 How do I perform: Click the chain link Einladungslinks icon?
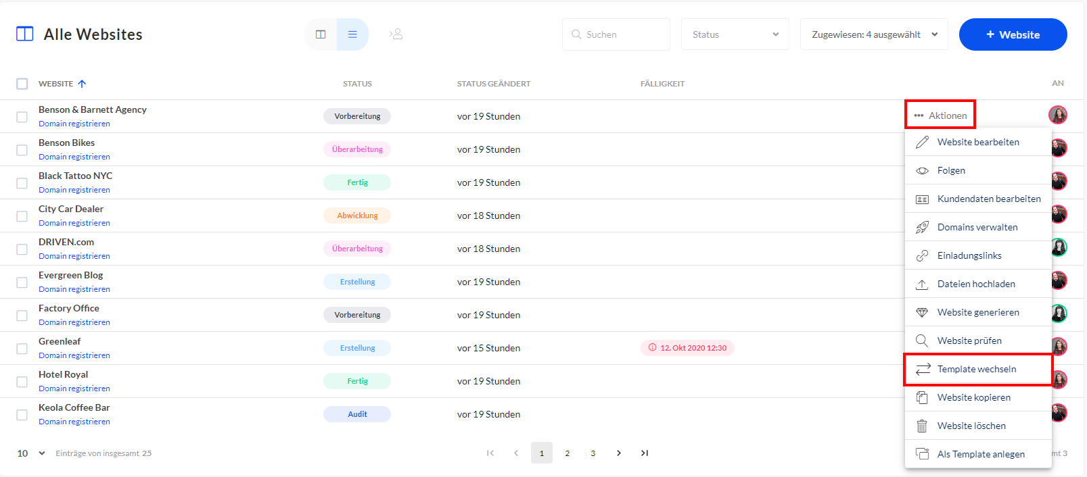(922, 256)
